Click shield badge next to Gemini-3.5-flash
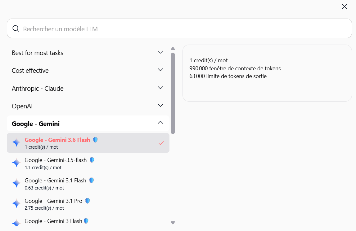This screenshot has height=231, width=356. [92, 160]
